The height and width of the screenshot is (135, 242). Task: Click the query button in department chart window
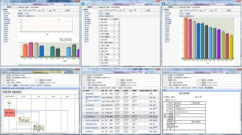click(68, 11)
